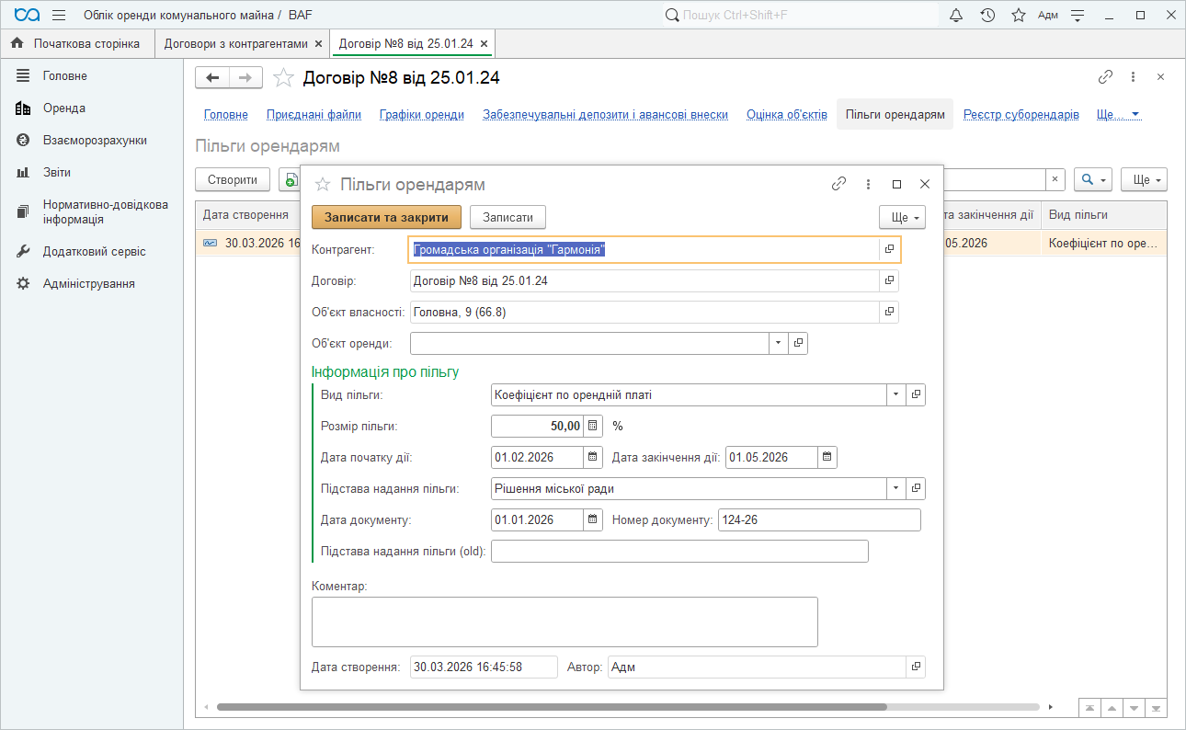Click the favorites star in top bar

coord(1019,15)
